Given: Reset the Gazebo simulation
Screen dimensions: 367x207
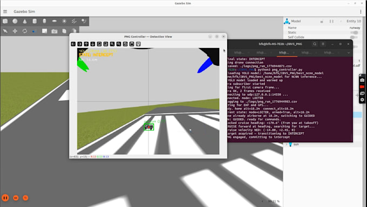Looking at the screenshot, I should [x=25, y=198].
